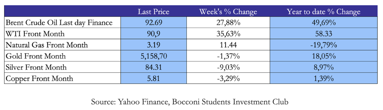Select the Brent last price cell 92.69
This screenshot has height=110, width=383.
(x=154, y=23)
